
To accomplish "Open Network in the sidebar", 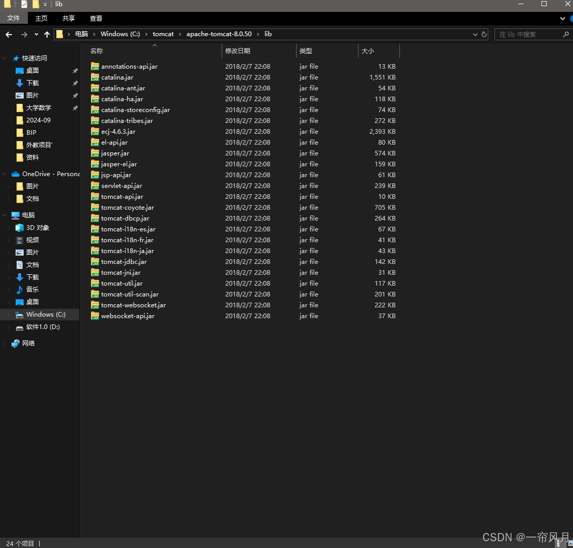I will tap(28, 343).
